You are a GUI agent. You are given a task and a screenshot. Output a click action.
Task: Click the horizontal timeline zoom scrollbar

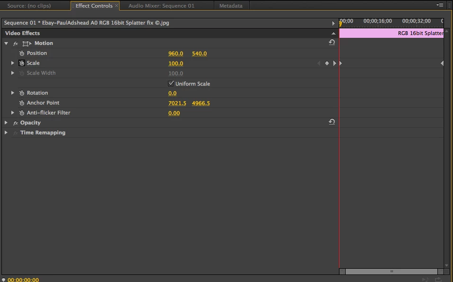click(x=392, y=271)
